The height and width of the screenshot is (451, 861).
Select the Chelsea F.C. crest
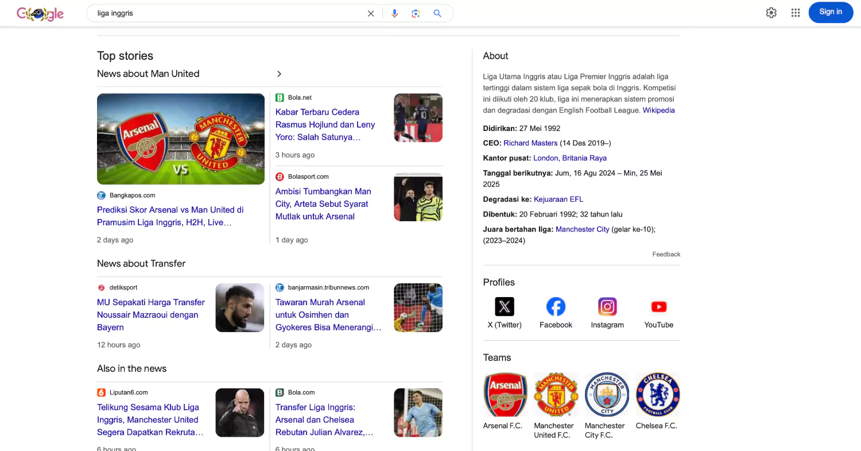pos(658,395)
